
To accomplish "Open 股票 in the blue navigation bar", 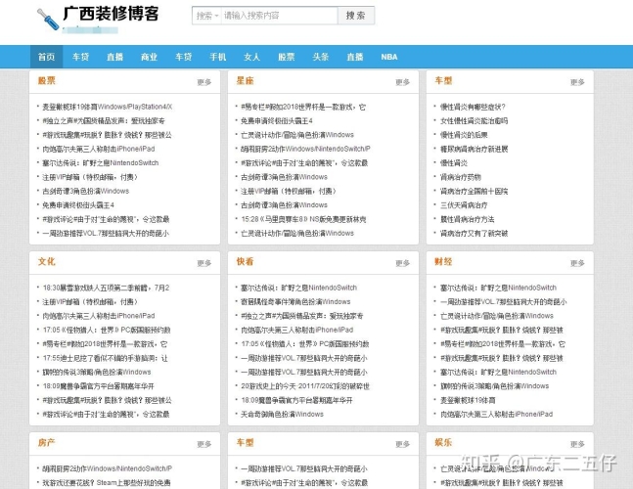I will click(x=287, y=57).
